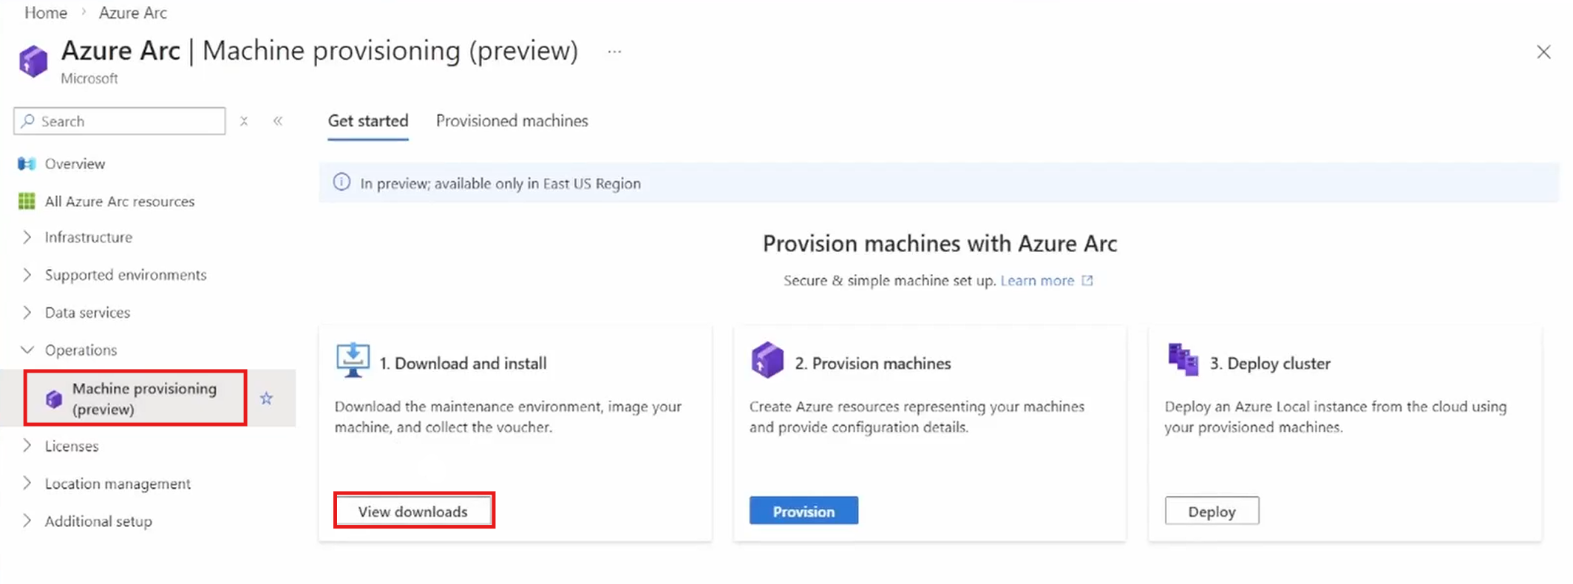The height and width of the screenshot is (584, 1573).
Task: Click the blue Provision button
Action: click(804, 511)
